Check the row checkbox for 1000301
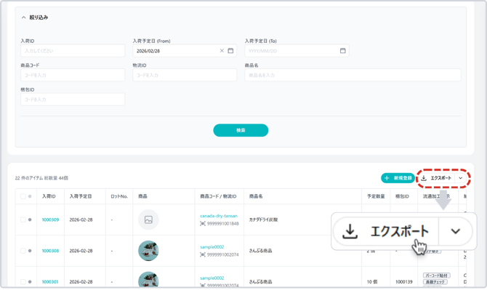This screenshot has height=290, width=487. coord(23,281)
